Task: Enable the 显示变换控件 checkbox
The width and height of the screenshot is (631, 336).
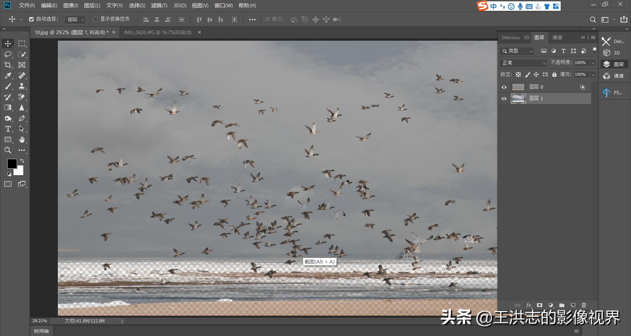Action: [x=95, y=19]
